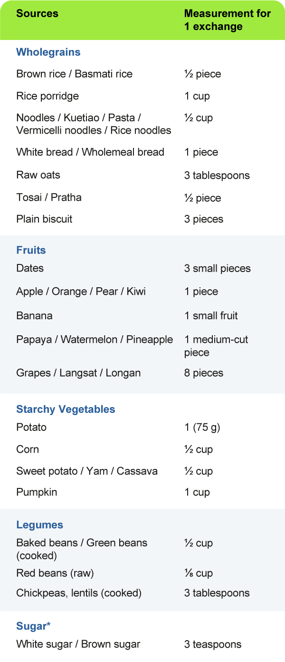The width and height of the screenshot is (285, 662).
Task: Select the Fruits section heading
Action: tap(31, 250)
